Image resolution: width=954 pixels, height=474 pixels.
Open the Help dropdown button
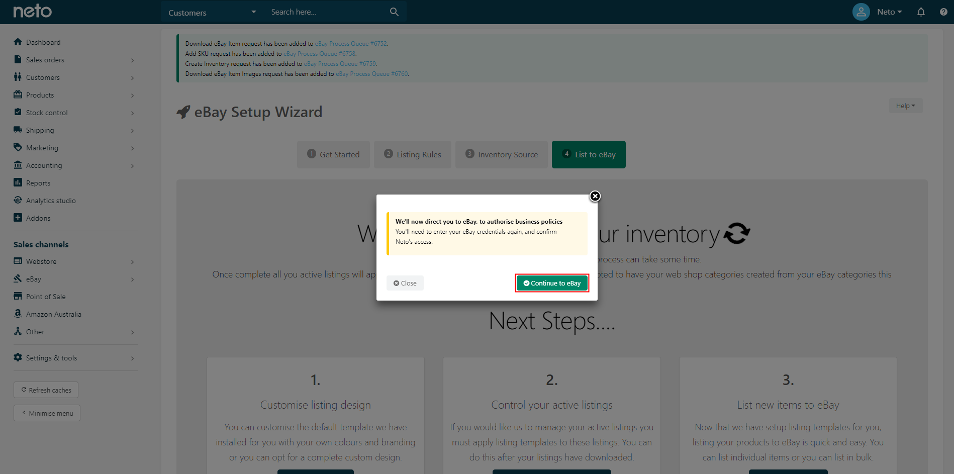click(905, 106)
